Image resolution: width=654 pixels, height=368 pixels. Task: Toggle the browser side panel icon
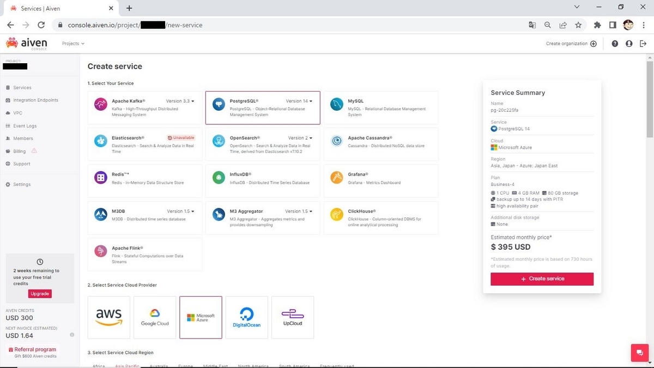point(613,25)
